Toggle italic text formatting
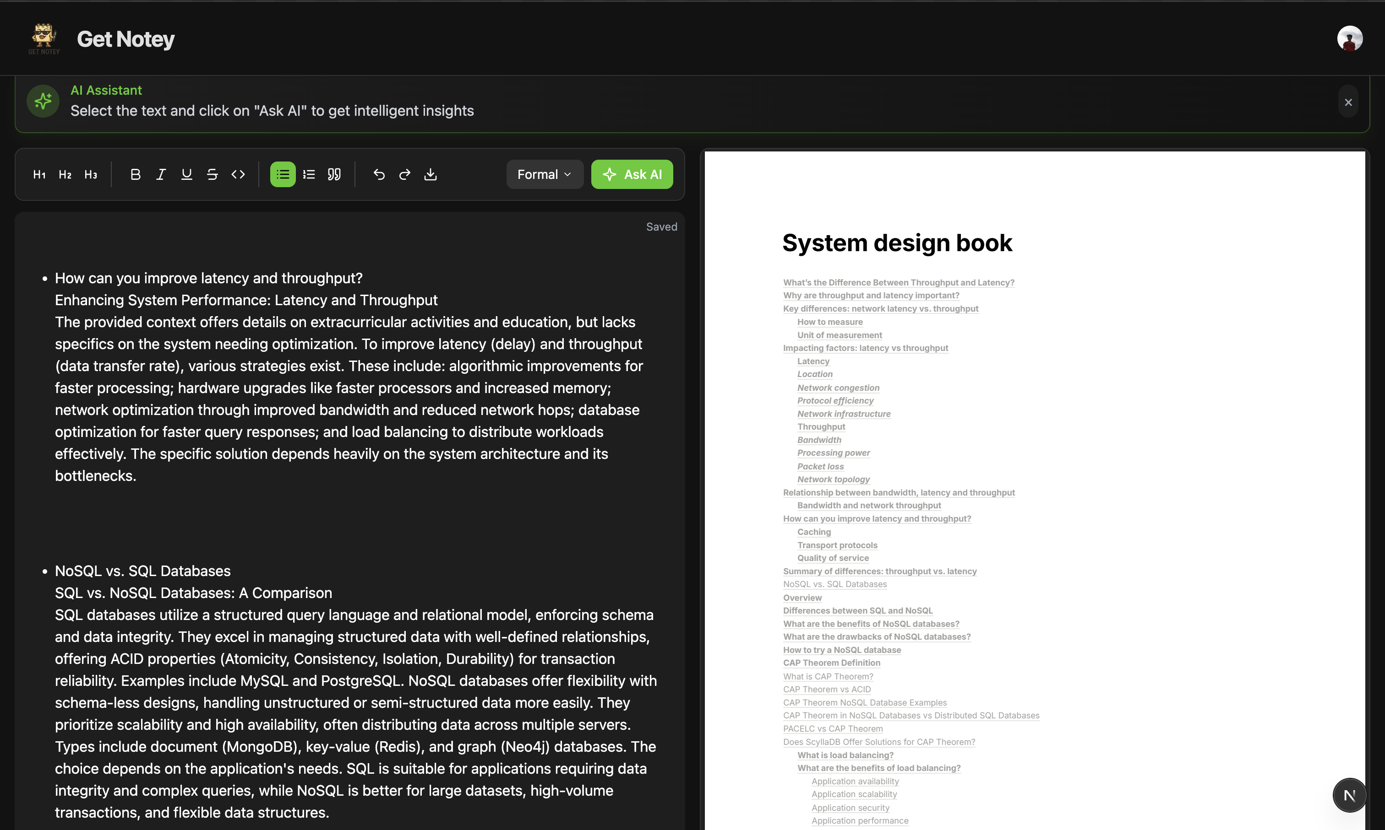The height and width of the screenshot is (830, 1385). tap(161, 174)
